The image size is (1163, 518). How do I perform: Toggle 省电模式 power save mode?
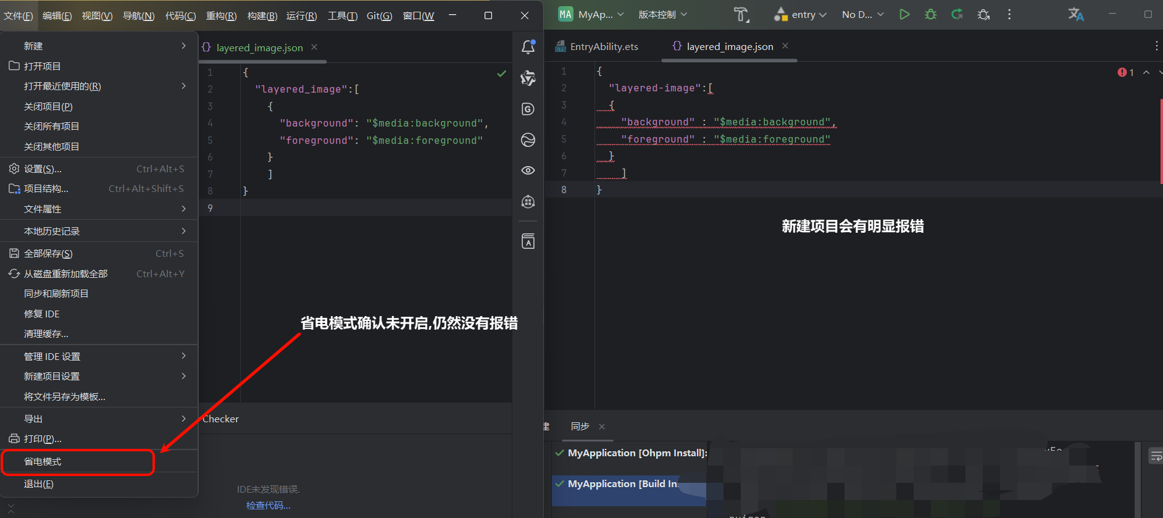[43, 462]
